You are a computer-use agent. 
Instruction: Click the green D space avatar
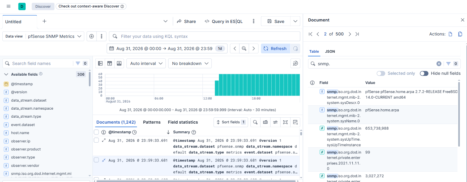[x=22, y=6]
